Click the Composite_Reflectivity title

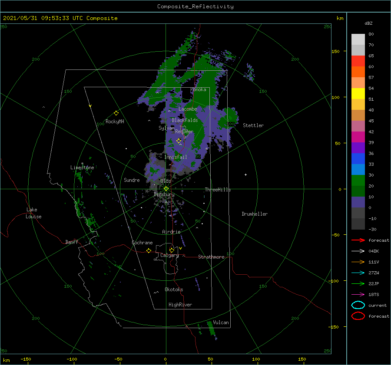[x=195, y=7]
